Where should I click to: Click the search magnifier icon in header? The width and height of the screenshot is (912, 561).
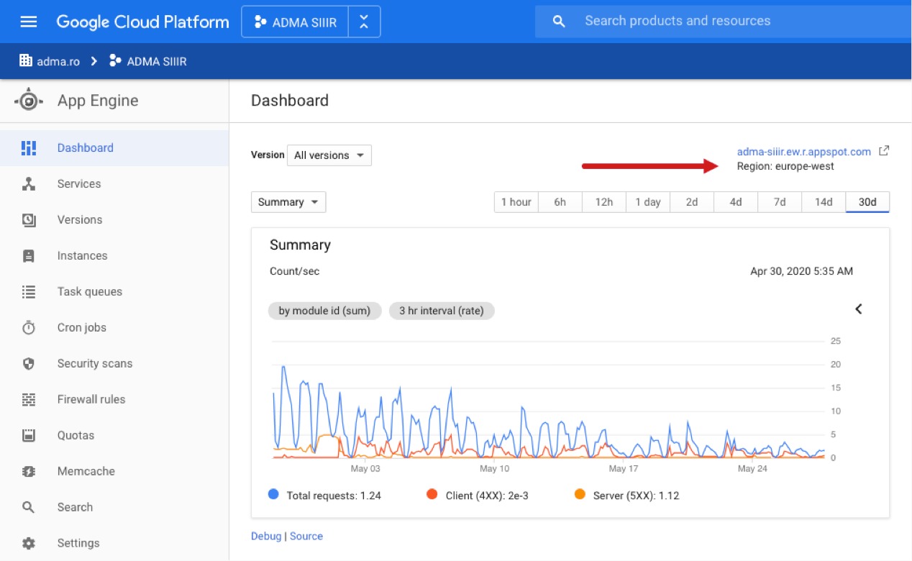coord(559,22)
